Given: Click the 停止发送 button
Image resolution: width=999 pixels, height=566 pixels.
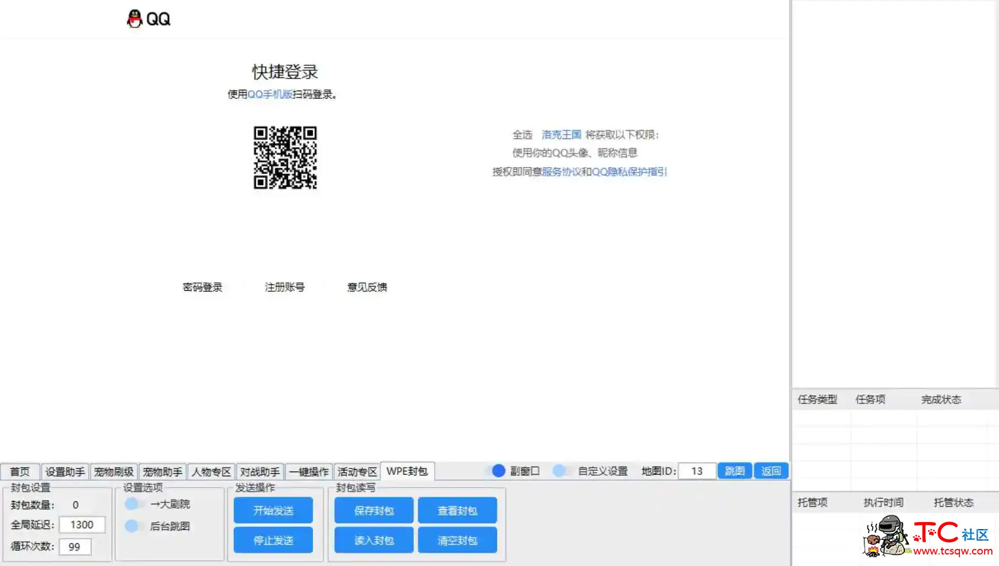Looking at the screenshot, I should tap(274, 540).
